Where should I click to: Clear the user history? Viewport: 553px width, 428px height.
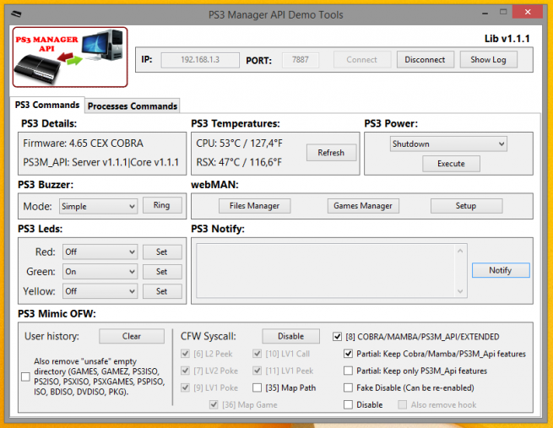pyautogui.click(x=131, y=336)
